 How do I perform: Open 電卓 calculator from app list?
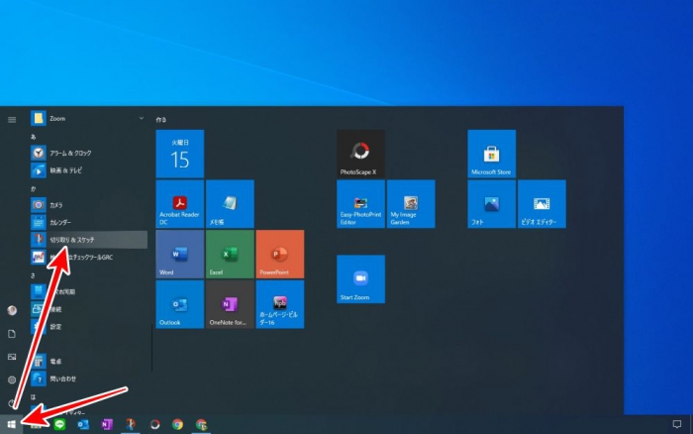[88, 362]
